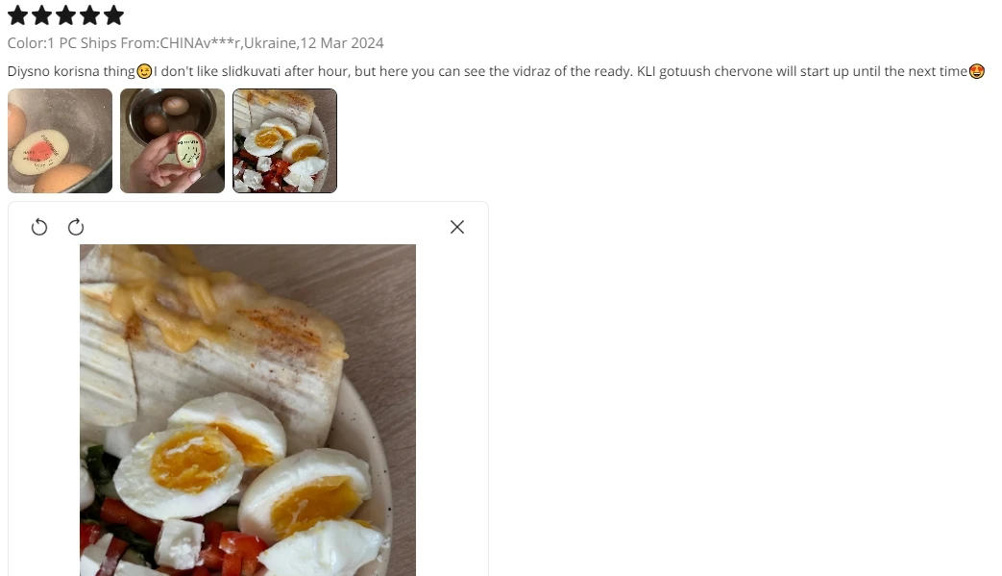The width and height of the screenshot is (1002, 576).
Task: Click the fourth rating star
Action: pyautogui.click(x=89, y=14)
